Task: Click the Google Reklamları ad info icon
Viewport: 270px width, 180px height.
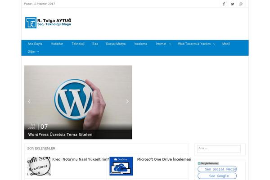Action: 199,163
